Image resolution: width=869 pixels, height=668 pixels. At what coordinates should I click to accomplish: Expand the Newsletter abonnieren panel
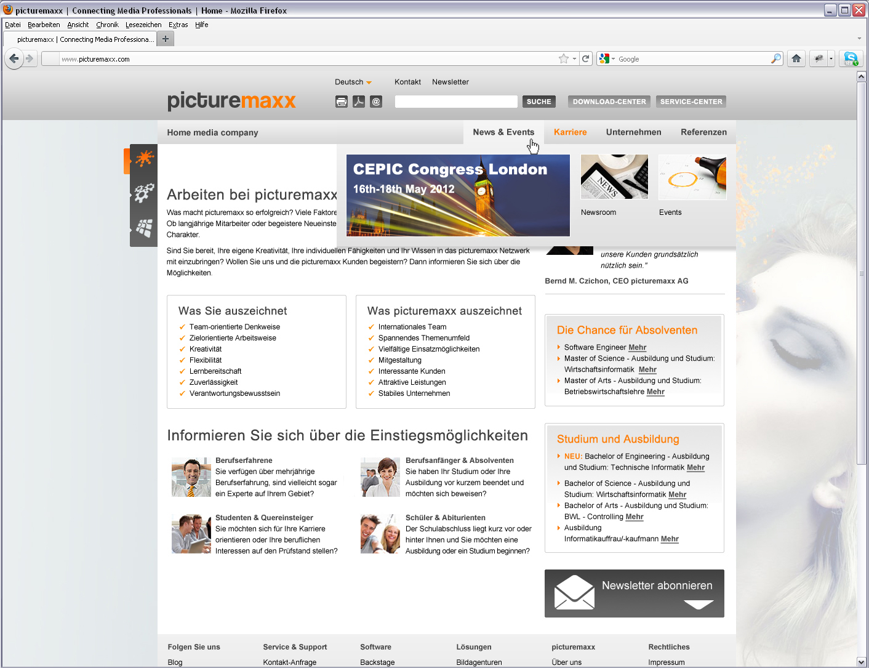pyautogui.click(x=699, y=604)
